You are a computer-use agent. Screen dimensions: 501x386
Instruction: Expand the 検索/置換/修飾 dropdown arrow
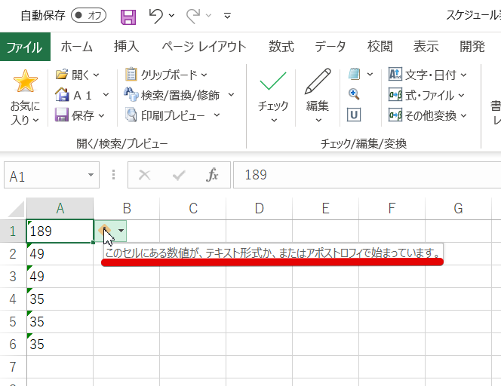tap(231, 95)
